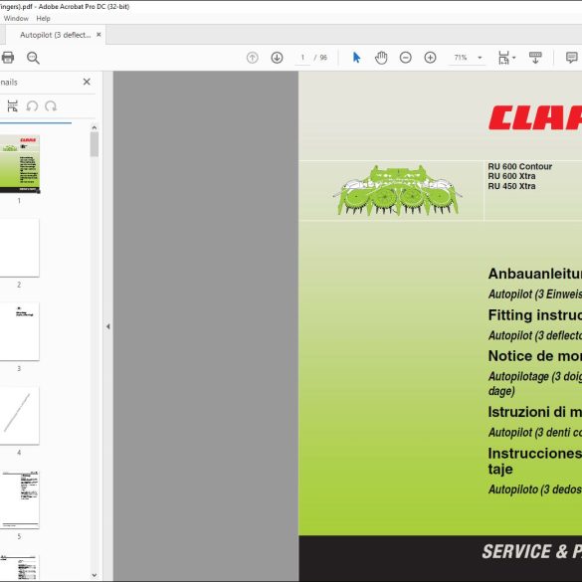Close the Autopilot document tab

click(98, 35)
